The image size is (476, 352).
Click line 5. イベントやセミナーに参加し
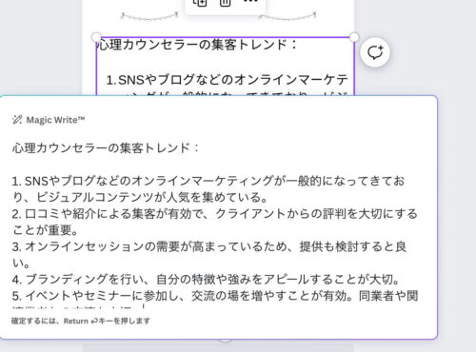pos(215,296)
